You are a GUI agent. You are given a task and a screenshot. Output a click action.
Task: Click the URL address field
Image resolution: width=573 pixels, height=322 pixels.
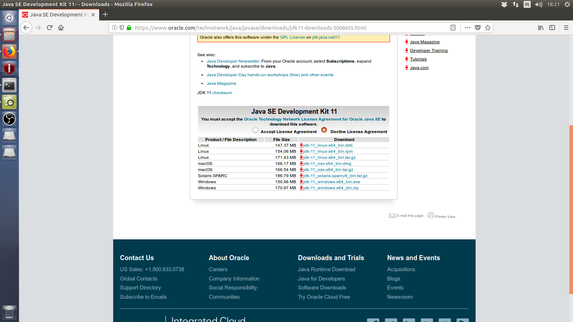click(x=286, y=28)
